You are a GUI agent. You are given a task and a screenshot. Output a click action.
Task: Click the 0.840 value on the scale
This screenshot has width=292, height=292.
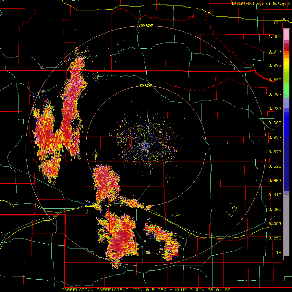275,80
